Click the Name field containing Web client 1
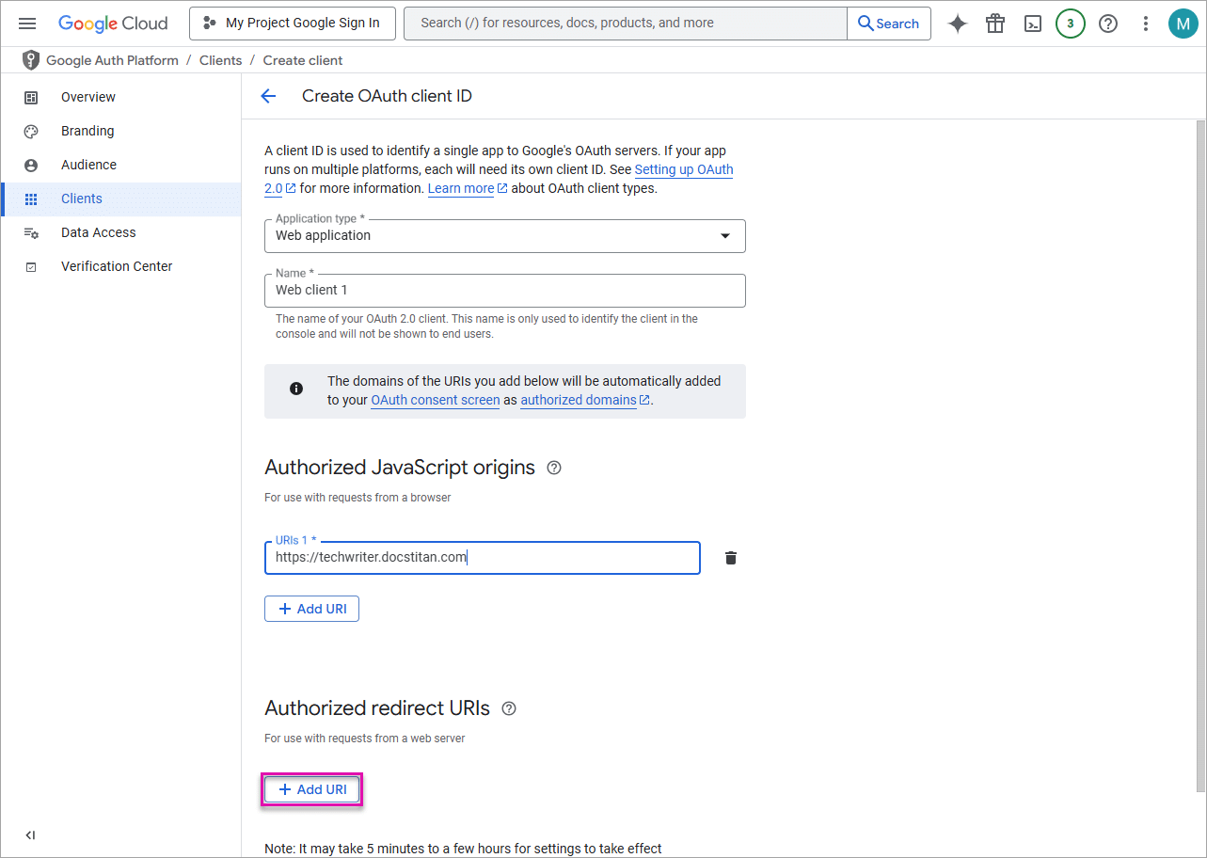This screenshot has height=858, width=1207. click(x=504, y=291)
